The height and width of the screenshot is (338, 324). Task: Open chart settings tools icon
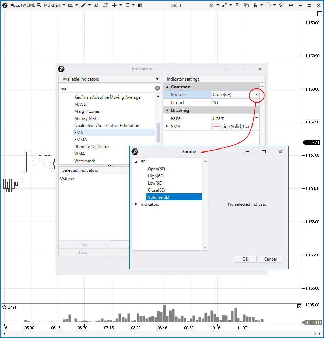pyautogui.click(x=281, y=5)
